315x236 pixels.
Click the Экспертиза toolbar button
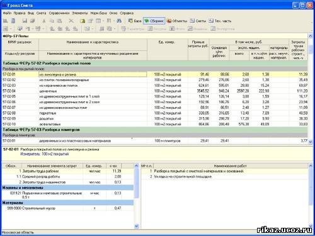click(222, 29)
